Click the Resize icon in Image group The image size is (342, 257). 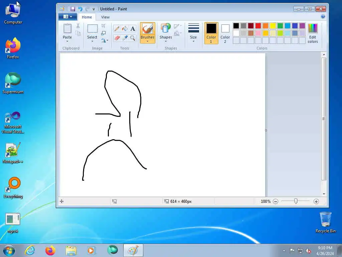click(x=104, y=33)
